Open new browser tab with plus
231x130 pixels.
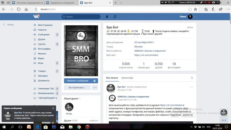click(115, 3)
